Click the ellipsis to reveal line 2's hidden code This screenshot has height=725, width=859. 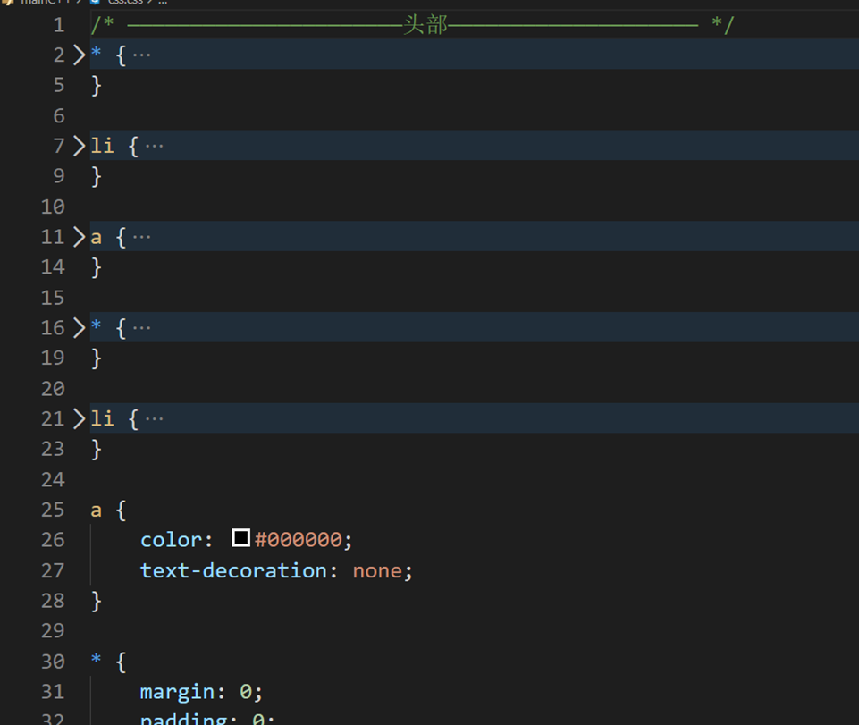tap(140, 55)
